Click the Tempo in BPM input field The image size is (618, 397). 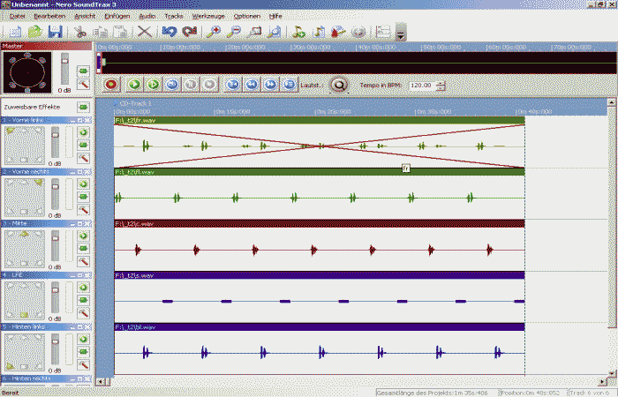click(x=421, y=86)
